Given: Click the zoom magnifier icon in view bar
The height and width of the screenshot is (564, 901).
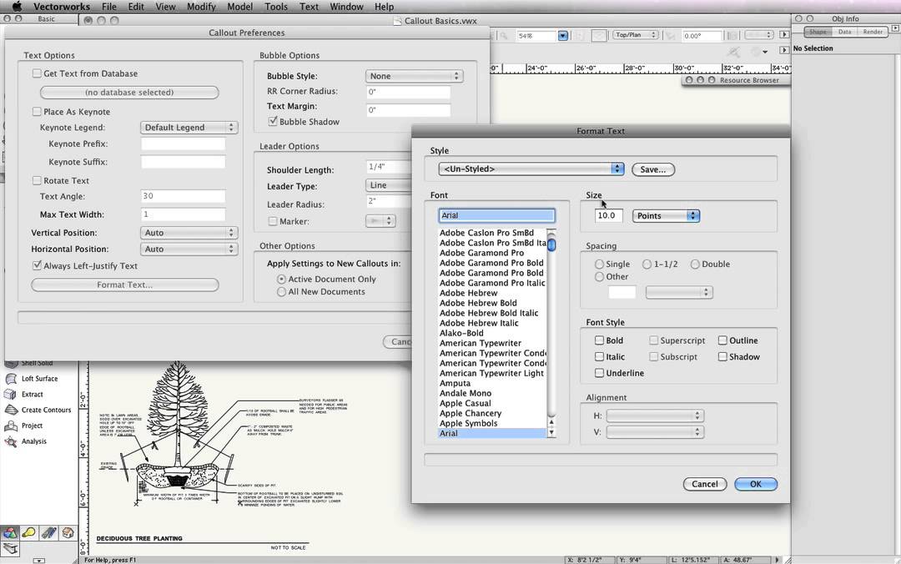Looking at the screenshot, I should pos(503,36).
